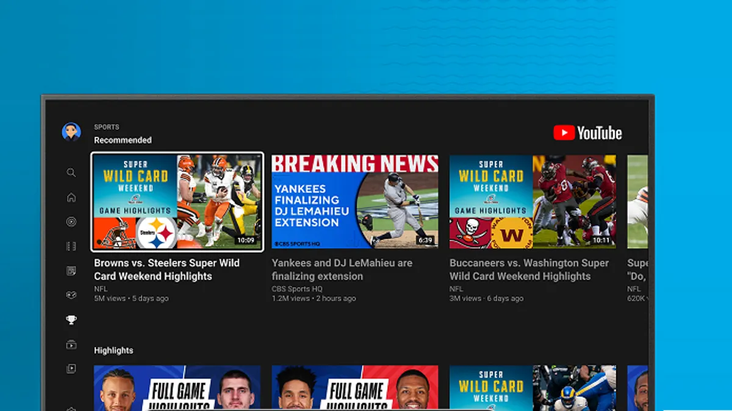Open title "Buccaneers vs. Washington Super Wild Card Weekend Highlights"
This screenshot has width=732, height=411.
(529, 270)
